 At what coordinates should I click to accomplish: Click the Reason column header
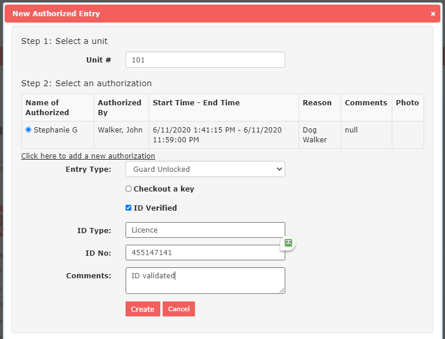tap(317, 103)
